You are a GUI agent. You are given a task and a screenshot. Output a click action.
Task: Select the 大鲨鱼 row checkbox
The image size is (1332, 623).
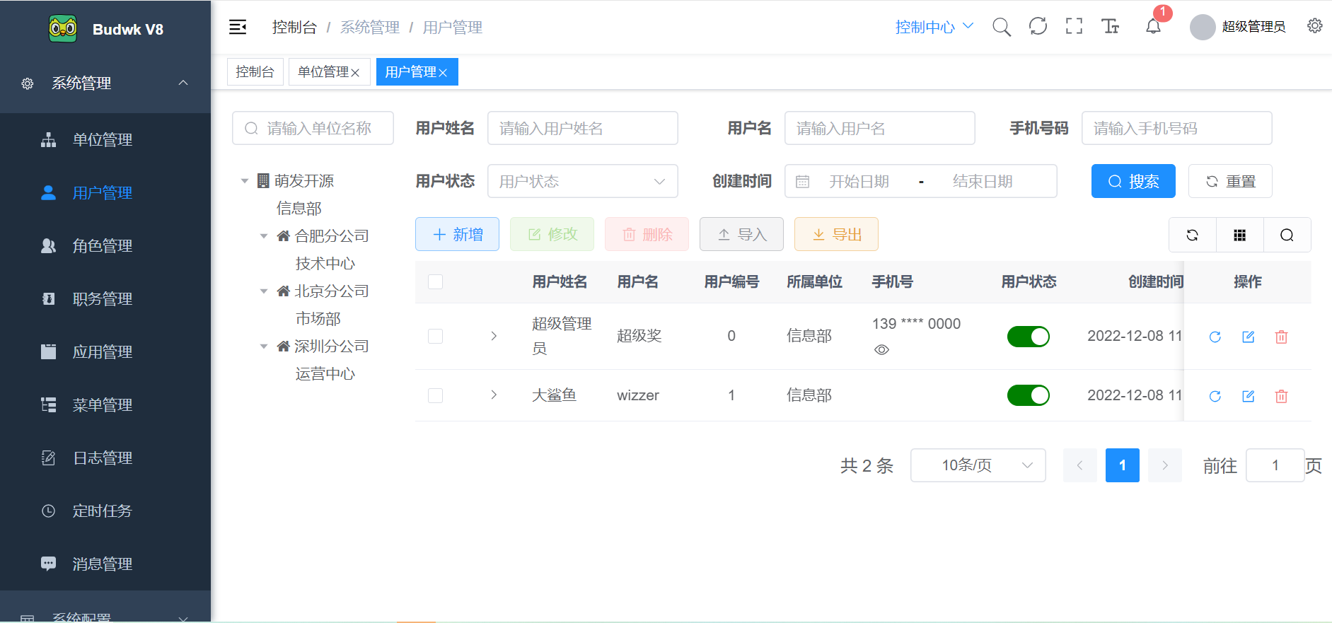pyautogui.click(x=436, y=395)
